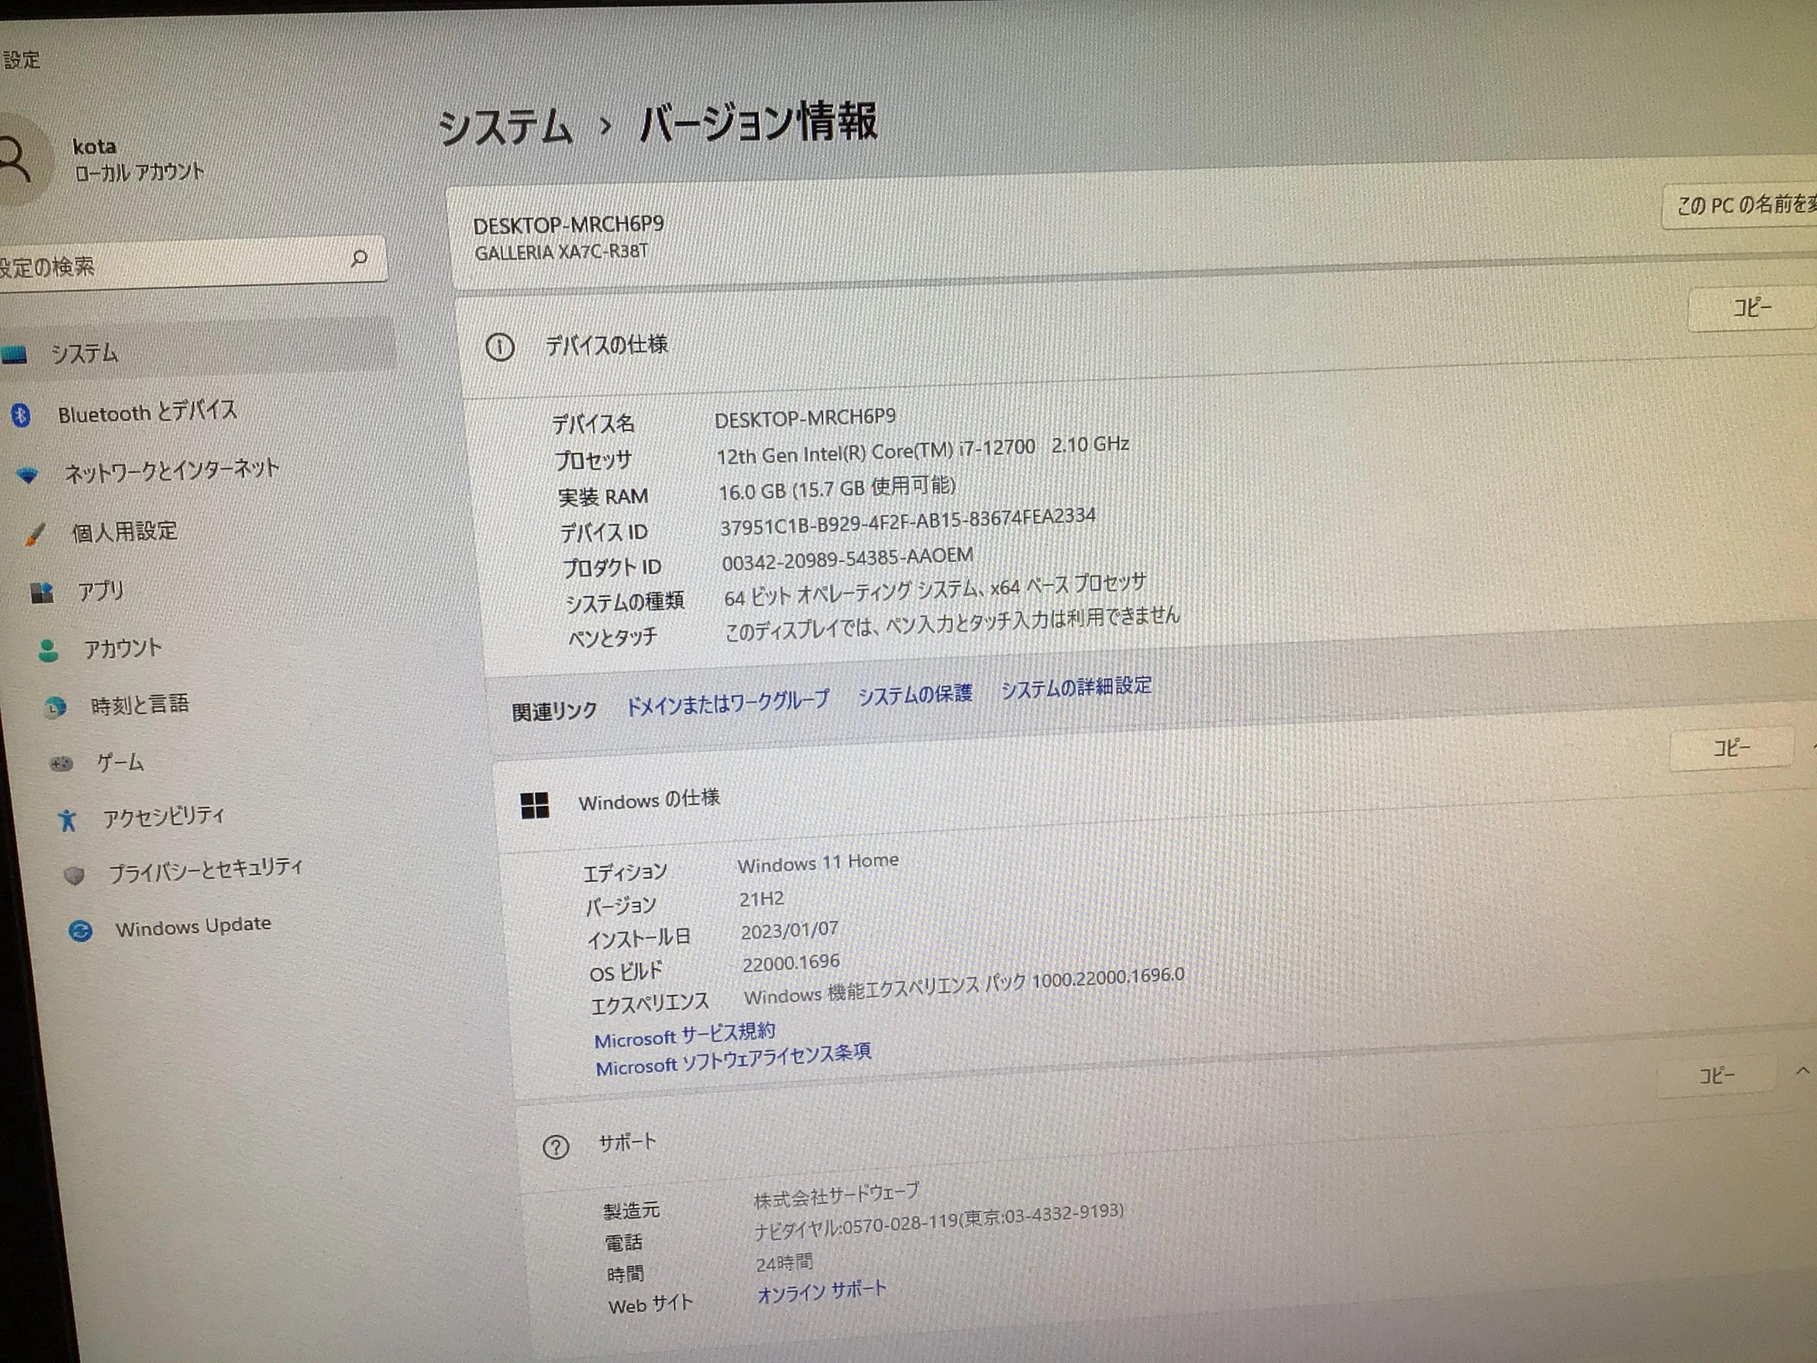Viewport: 1817px width, 1363px height.
Task: Open ゲーム settings page
Action: (120, 762)
